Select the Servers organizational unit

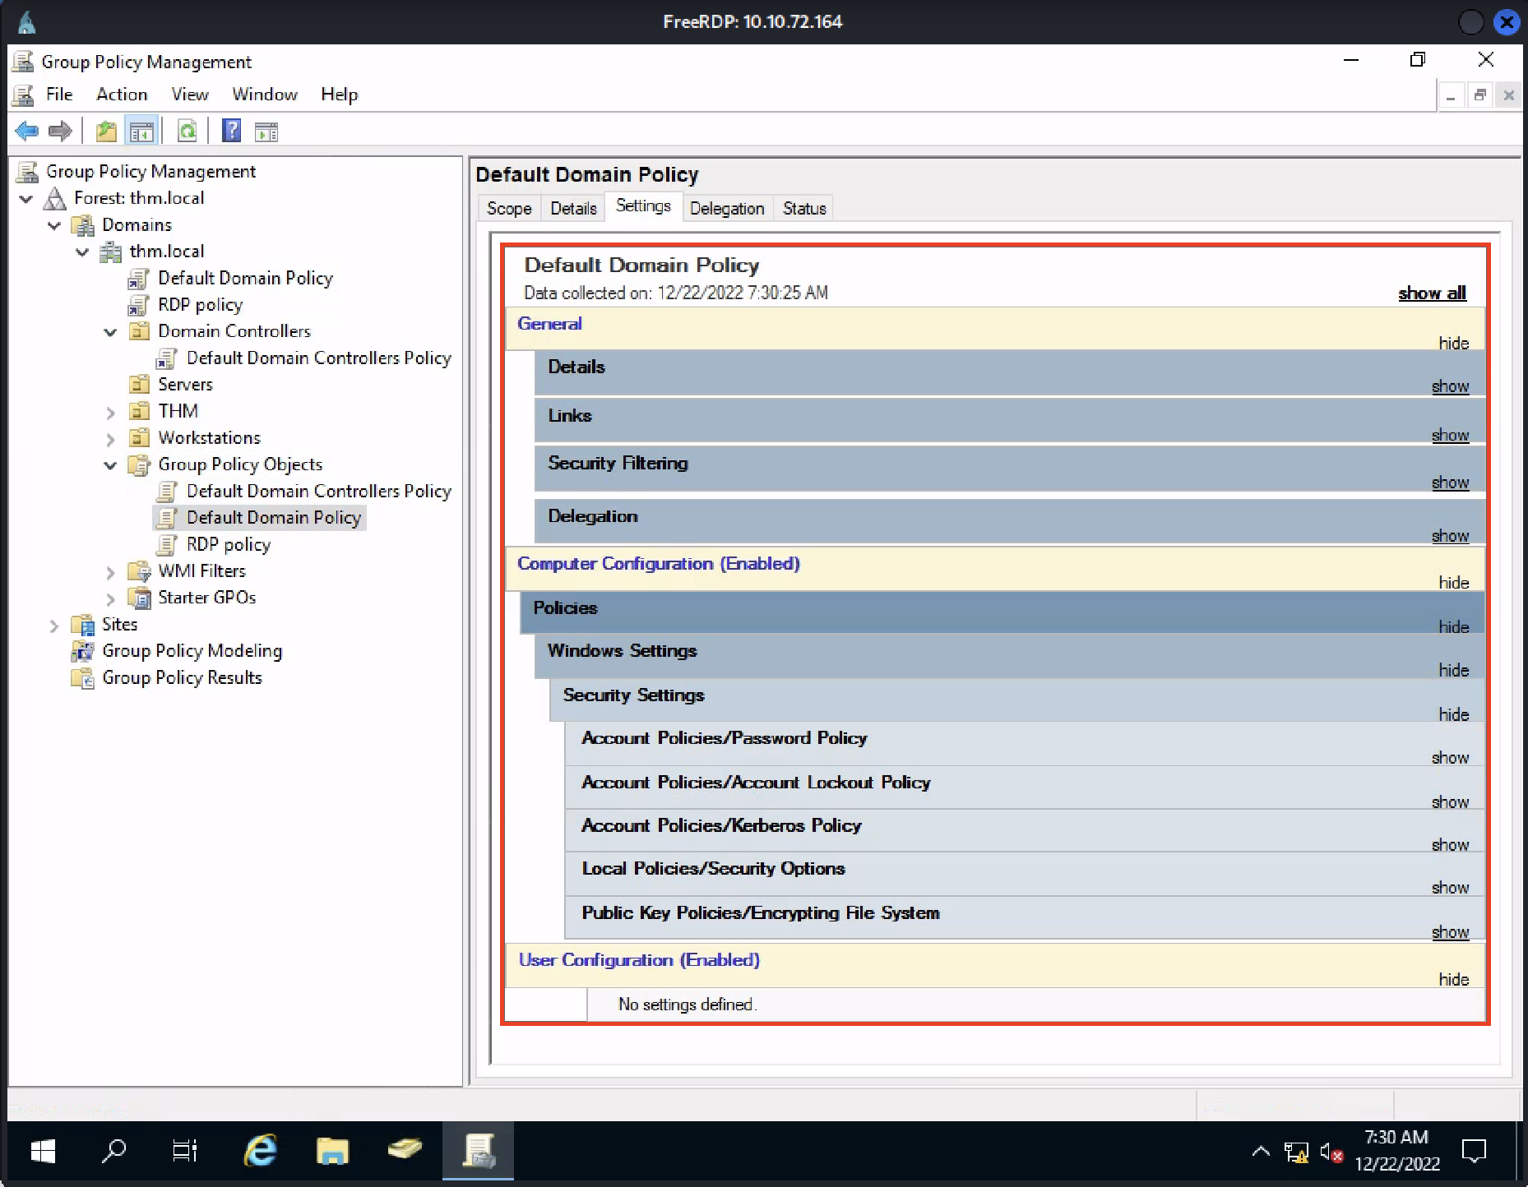click(185, 385)
